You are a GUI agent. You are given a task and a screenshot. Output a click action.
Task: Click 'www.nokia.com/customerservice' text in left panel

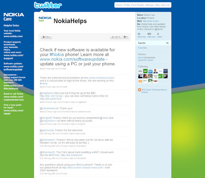(x=14, y=98)
